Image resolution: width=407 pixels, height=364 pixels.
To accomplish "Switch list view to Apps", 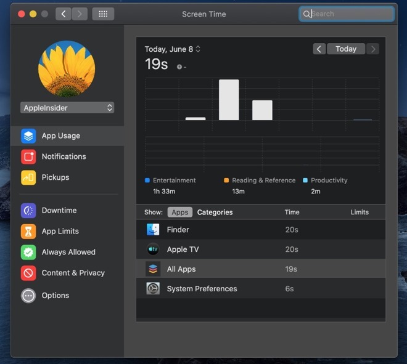I will 180,212.
